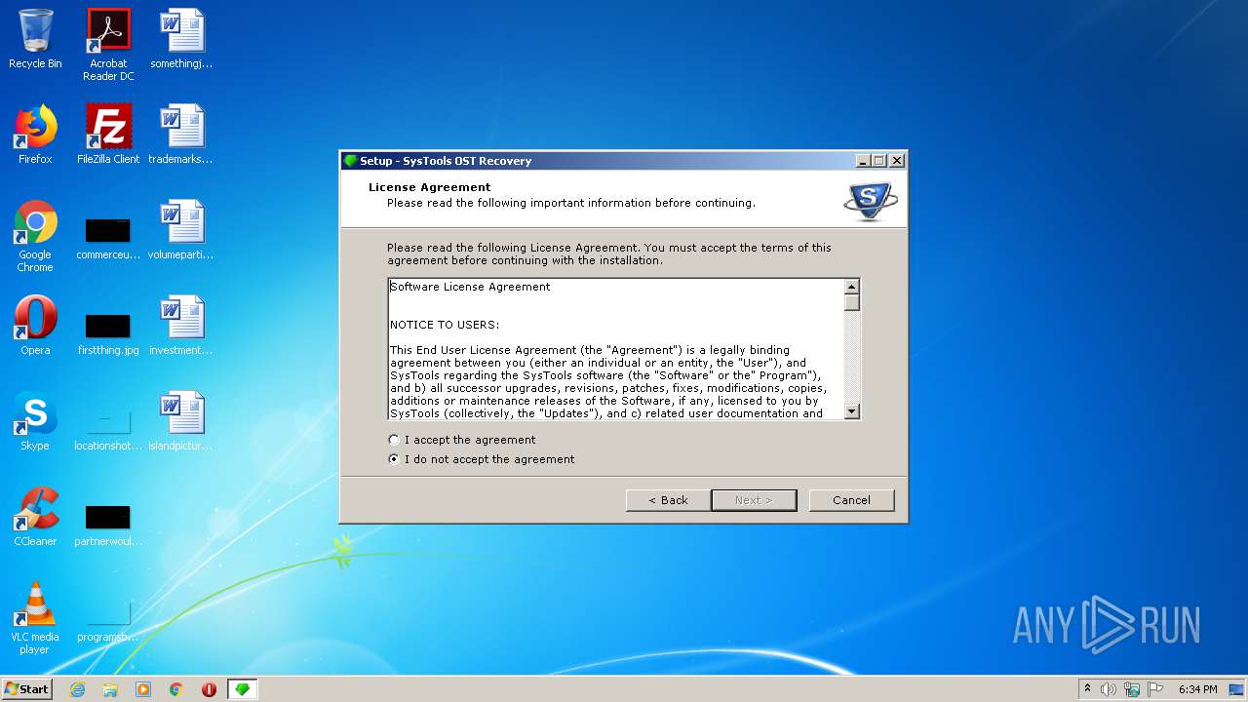Launch VLC media player shortcut
Viewport: 1248px width, 702px height.
(x=35, y=618)
